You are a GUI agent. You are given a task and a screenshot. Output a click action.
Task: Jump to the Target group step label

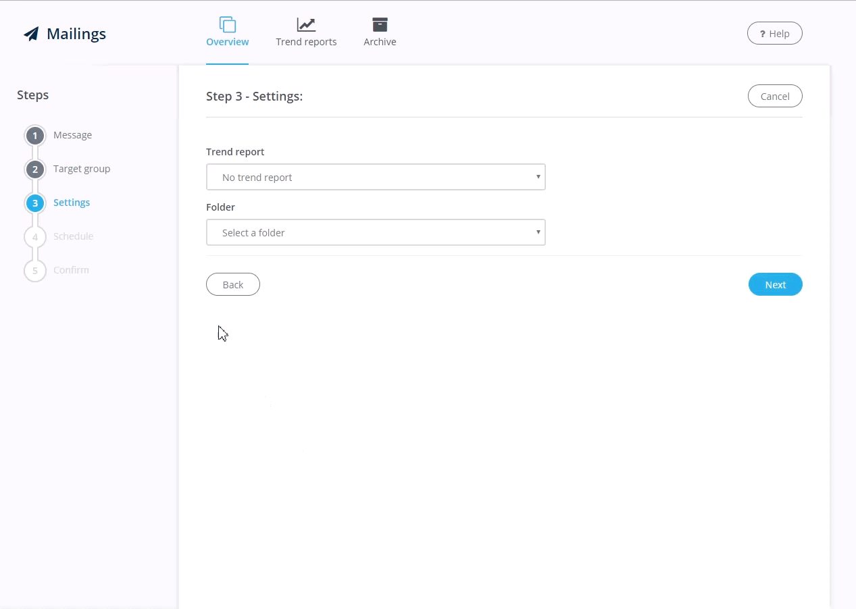[x=82, y=169]
